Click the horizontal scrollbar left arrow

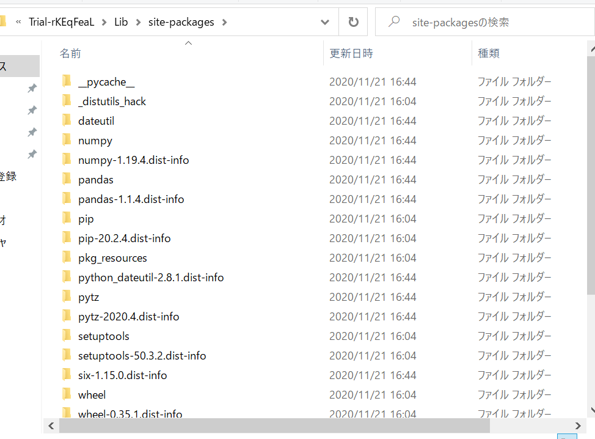(51, 426)
